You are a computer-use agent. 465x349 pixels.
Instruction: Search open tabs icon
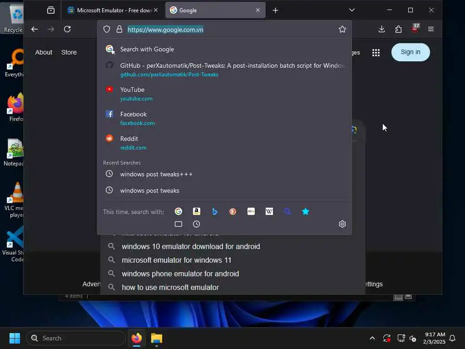(178, 224)
